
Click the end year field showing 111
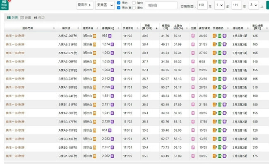click(x=237, y=5)
